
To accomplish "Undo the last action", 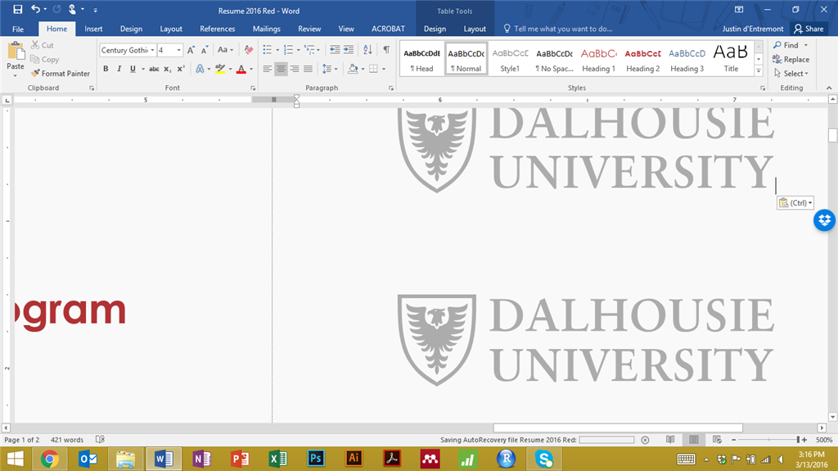I will click(35, 9).
